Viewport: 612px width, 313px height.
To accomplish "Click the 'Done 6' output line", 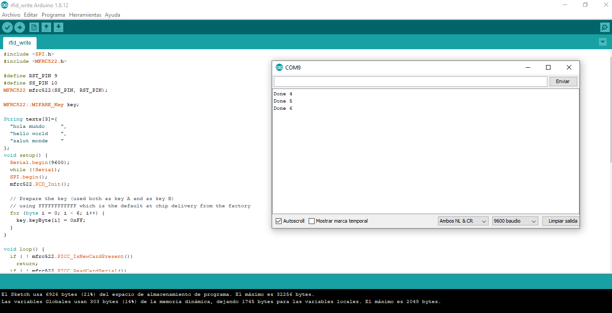I will pyautogui.click(x=283, y=108).
